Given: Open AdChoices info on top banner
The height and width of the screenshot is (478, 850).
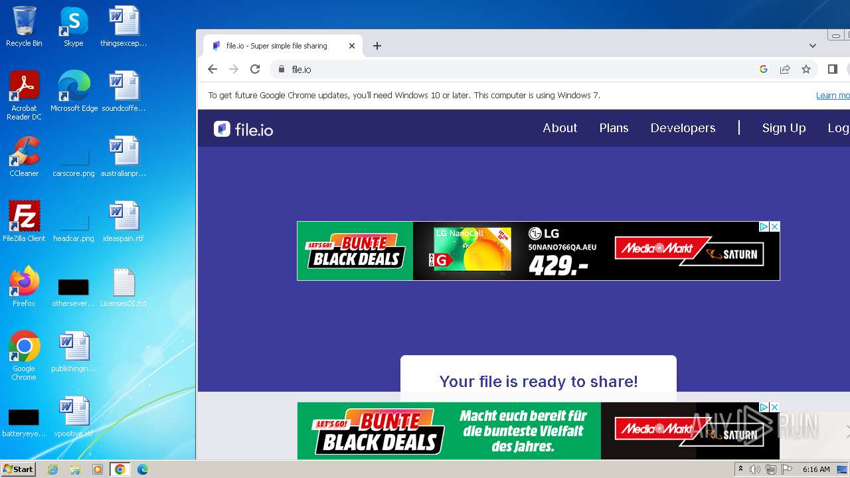Looking at the screenshot, I should tap(764, 227).
